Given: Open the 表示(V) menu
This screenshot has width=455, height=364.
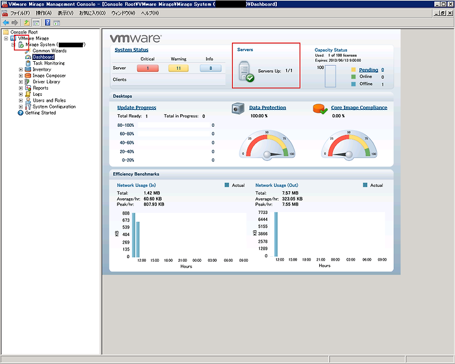Looking at the screenshot, I should click(66, 13).
